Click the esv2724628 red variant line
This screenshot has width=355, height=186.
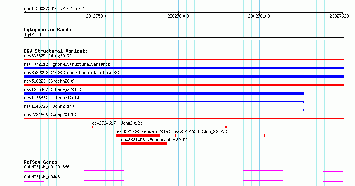click(x=220, y=135)
